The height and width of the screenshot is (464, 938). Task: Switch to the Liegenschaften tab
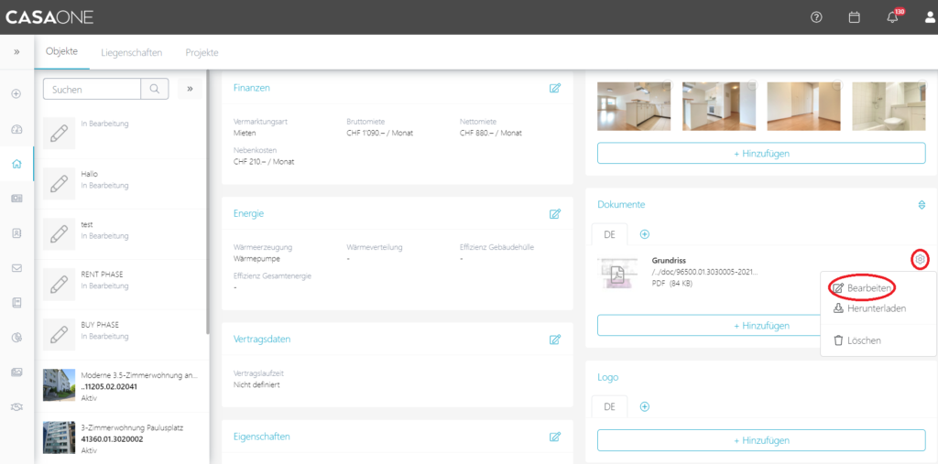(131, 52)
